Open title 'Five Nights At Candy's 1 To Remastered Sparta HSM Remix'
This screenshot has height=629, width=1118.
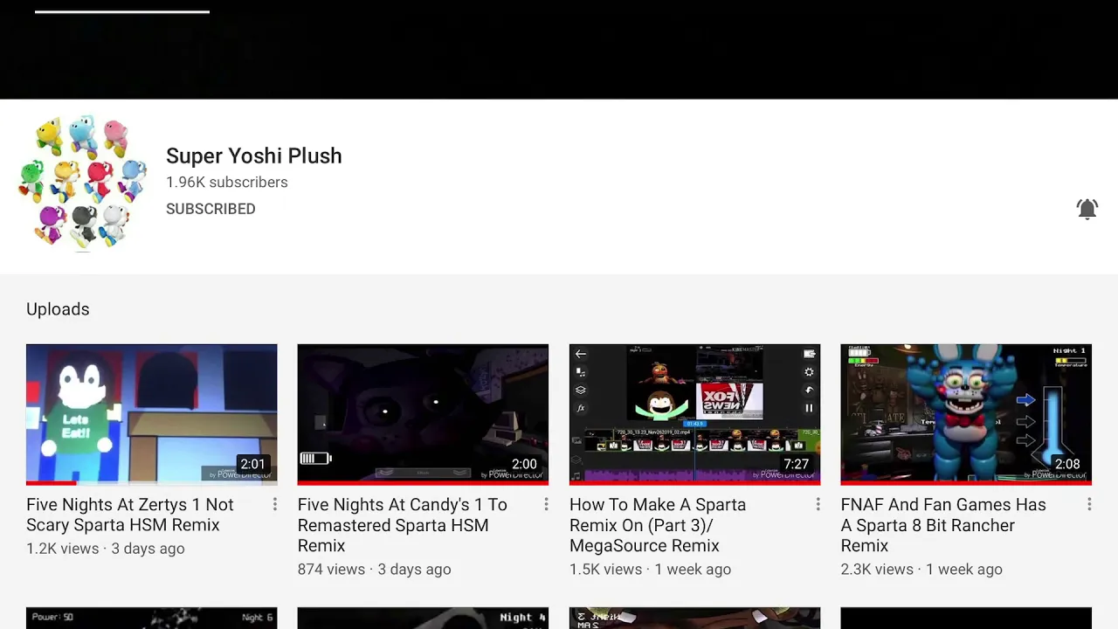tap(402, 525)
